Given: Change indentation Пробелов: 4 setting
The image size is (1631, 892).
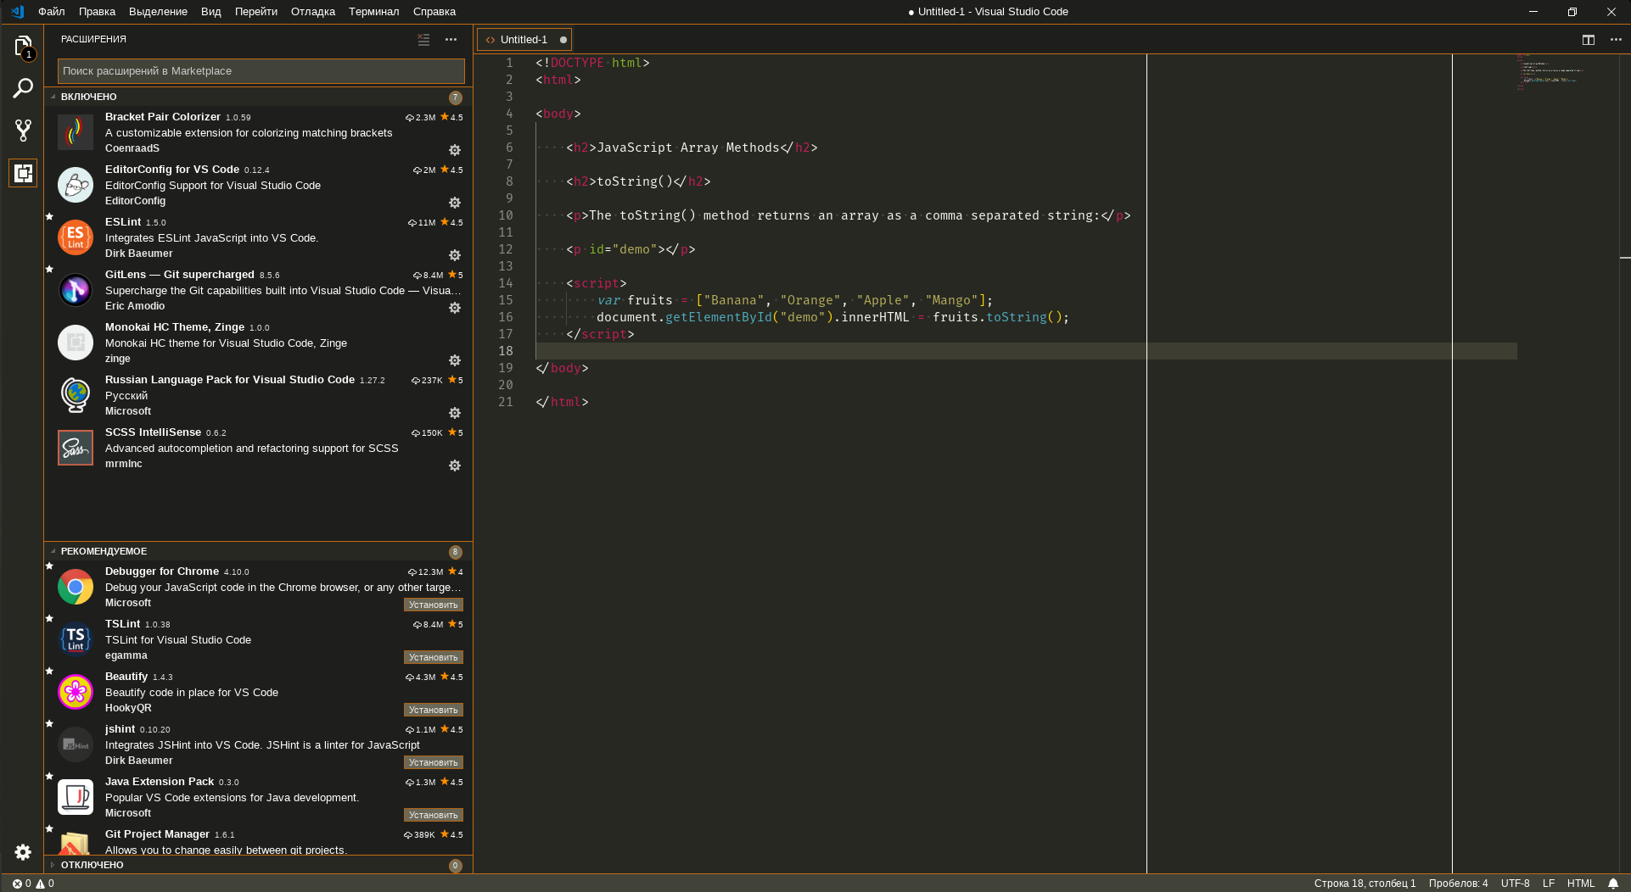Looking at the screenshot, I should (1458, 884).
